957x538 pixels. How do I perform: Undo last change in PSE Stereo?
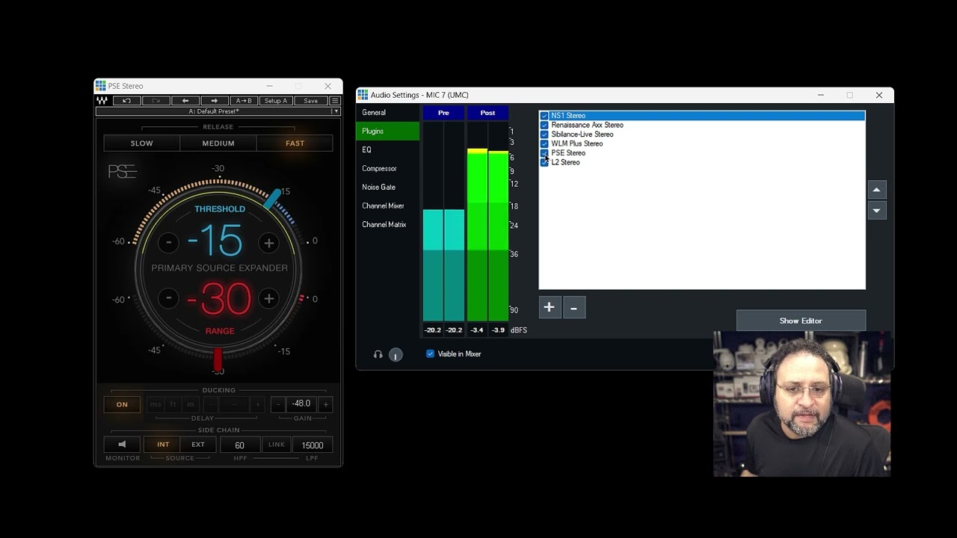pos(127,101)
